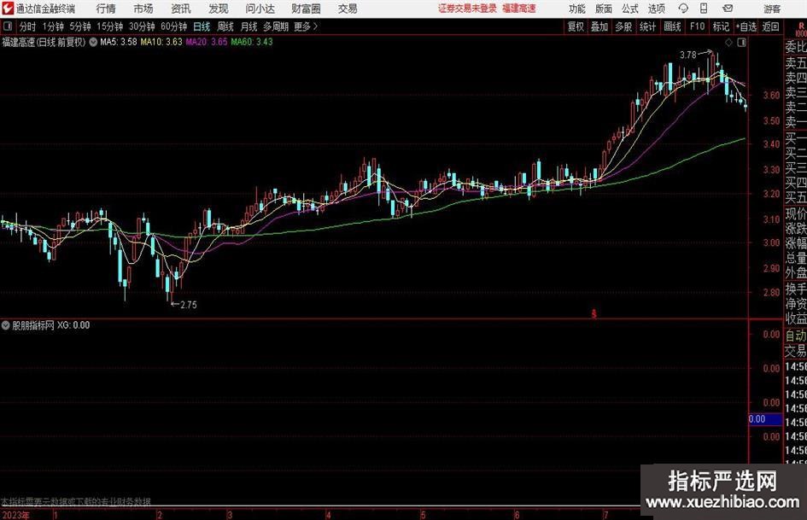The width and height of the screenshot is (807, 520).
Task: Click the highlighted blue 0.00 axis value
Action: tap(765, 419)
